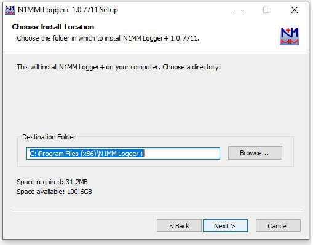Minimize the Setup window
Image resolution: width=313 pixels, height=245 pixels.
pos(239,10)
